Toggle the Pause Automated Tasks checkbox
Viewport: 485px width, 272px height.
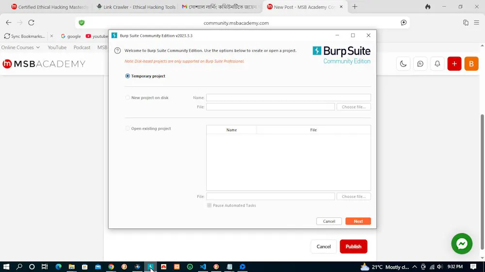click(210, 205)
